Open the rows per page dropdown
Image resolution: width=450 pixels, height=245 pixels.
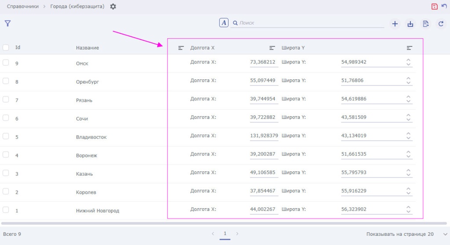(445, 234)
